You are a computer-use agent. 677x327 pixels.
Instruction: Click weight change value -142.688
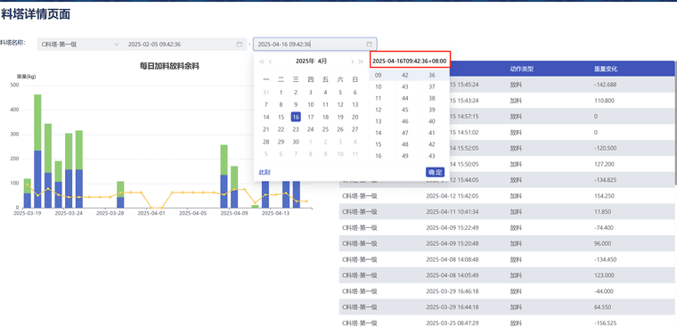click(606, 85)
